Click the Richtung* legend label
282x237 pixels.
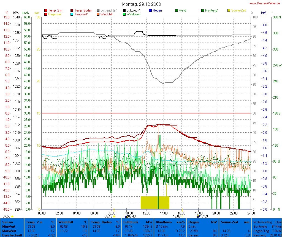pyautogui.click(x=211, y=10)
